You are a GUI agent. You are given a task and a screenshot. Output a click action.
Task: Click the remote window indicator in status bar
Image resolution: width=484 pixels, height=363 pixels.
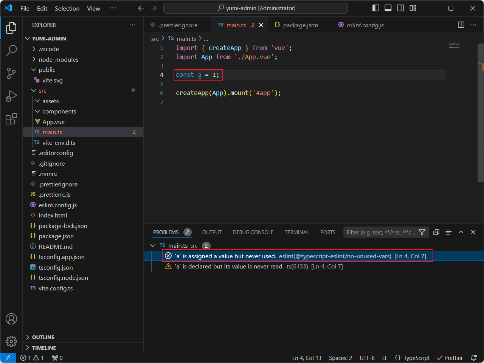(8, 358)
